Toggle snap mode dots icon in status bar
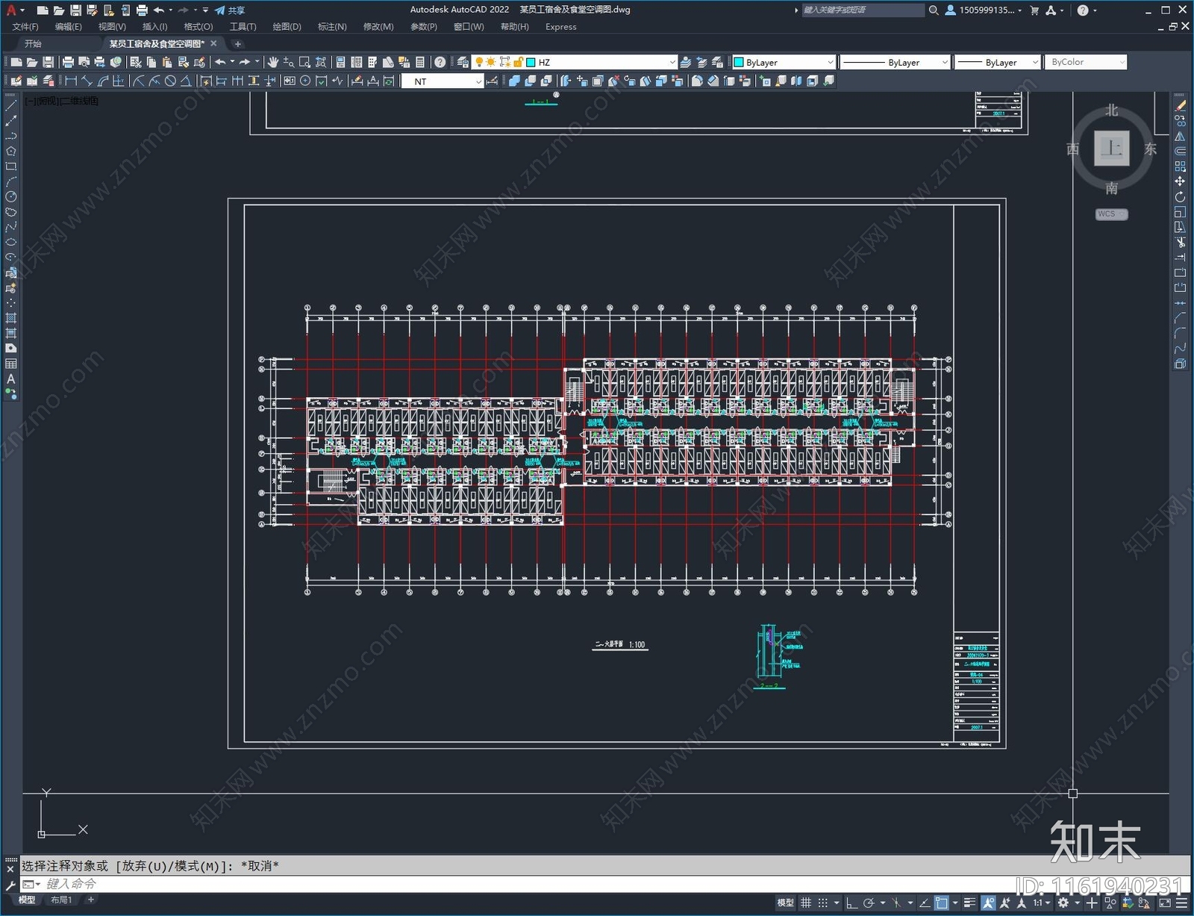The height and width of the screenshot is (916, 1194). [x=823, y=903]
